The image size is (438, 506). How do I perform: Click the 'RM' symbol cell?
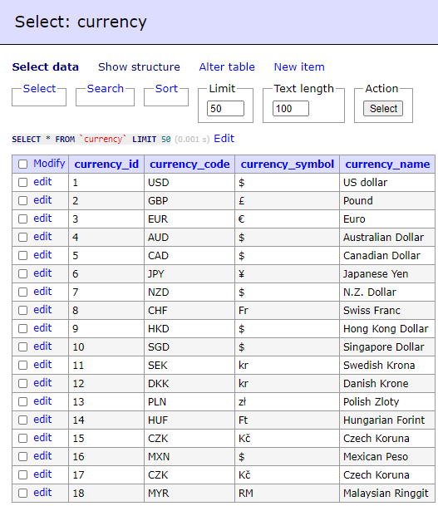tap(288, 493)
